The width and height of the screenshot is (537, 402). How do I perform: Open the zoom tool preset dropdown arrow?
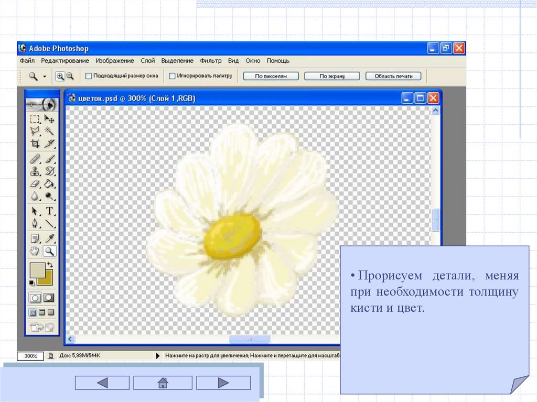pyautogui.click(x=45, y=77)
